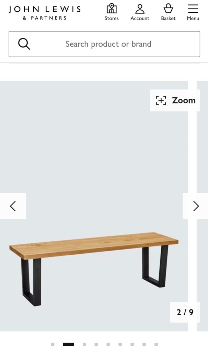Zoom into the product image
208x351 pixels.
tap(175, 100)
